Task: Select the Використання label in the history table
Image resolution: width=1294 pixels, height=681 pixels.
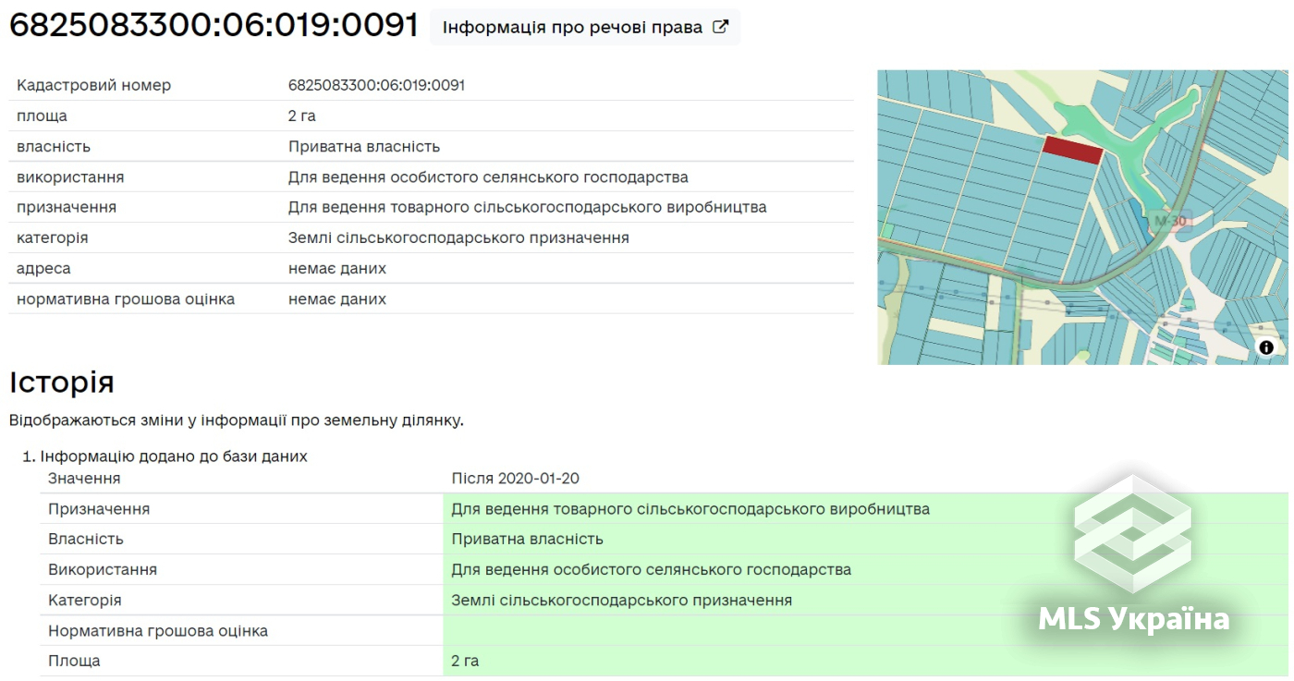Action: [103, 569]
